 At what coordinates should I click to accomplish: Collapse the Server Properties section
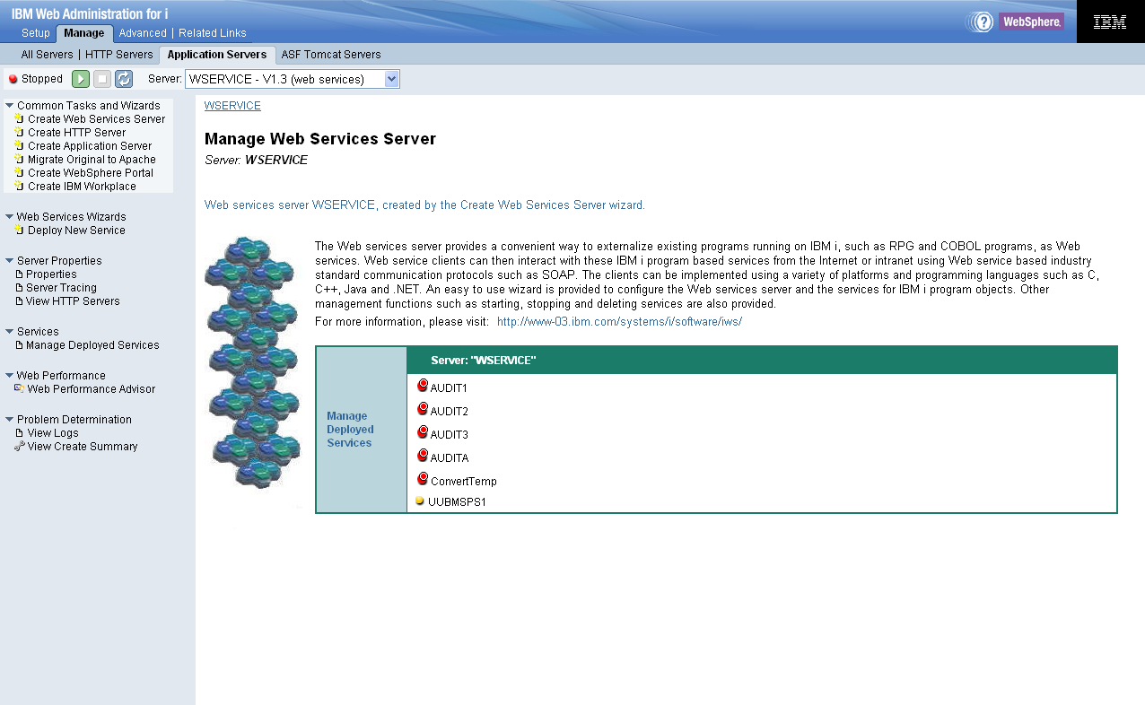click(x=10, y=260)
